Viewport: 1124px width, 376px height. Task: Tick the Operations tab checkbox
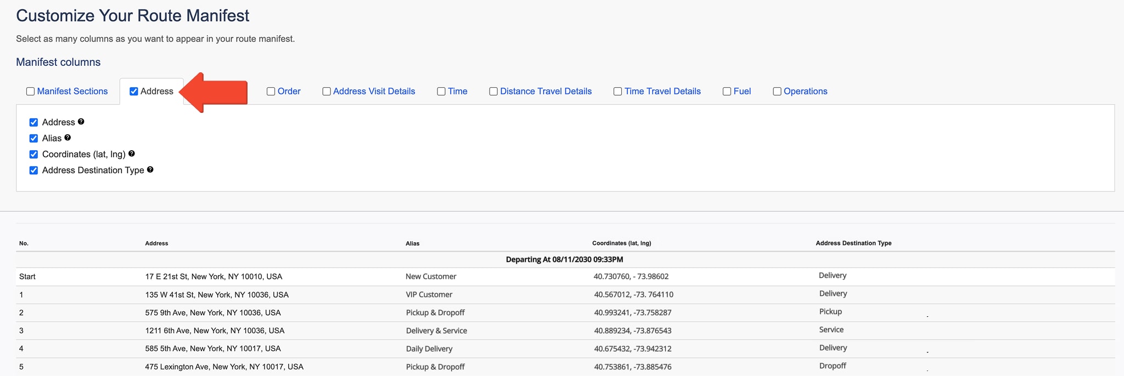[x=777, y=92]
